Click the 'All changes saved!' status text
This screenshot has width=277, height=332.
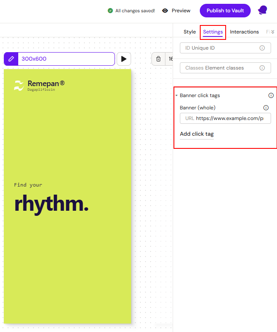[x=135, y=11]
